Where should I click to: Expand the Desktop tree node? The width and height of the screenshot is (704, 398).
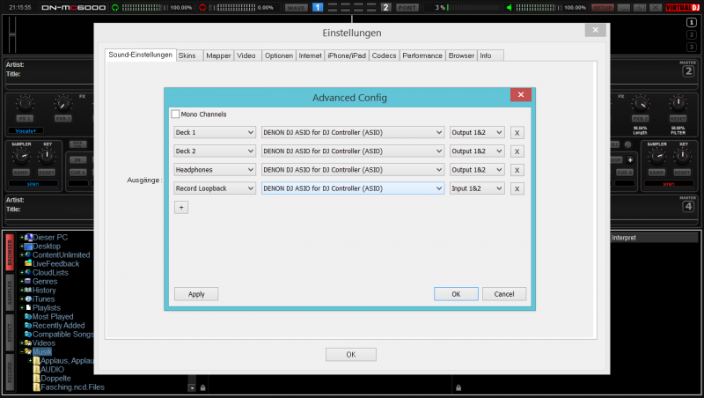[21, 247]
